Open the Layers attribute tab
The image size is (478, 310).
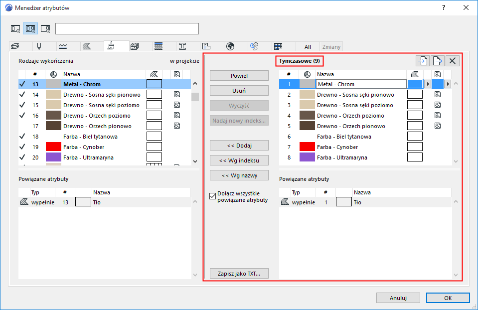15,46
